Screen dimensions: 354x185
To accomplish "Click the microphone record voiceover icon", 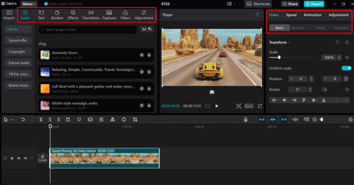I will (246, 120).
